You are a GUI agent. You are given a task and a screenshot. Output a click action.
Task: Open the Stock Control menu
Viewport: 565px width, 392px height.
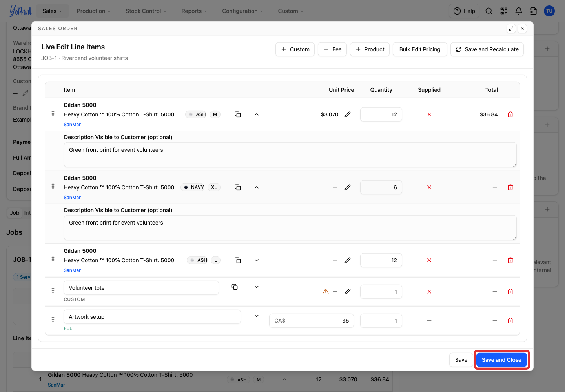[146, 11]
